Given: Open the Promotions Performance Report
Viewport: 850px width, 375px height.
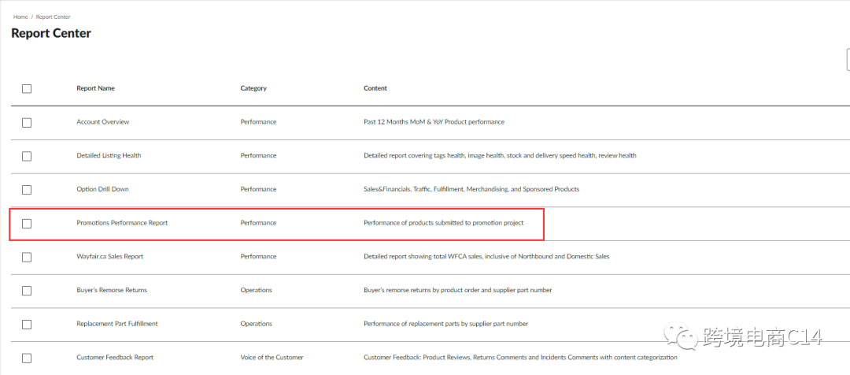Looking at the screenshot, I should pos(122,223).
